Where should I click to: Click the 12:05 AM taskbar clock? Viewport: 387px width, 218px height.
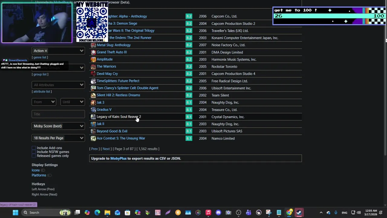pyautogui.click(x=371, y=213)
